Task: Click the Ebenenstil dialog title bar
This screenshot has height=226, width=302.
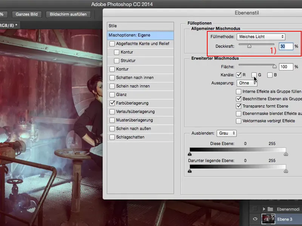Action: click(x=202, y=13)
